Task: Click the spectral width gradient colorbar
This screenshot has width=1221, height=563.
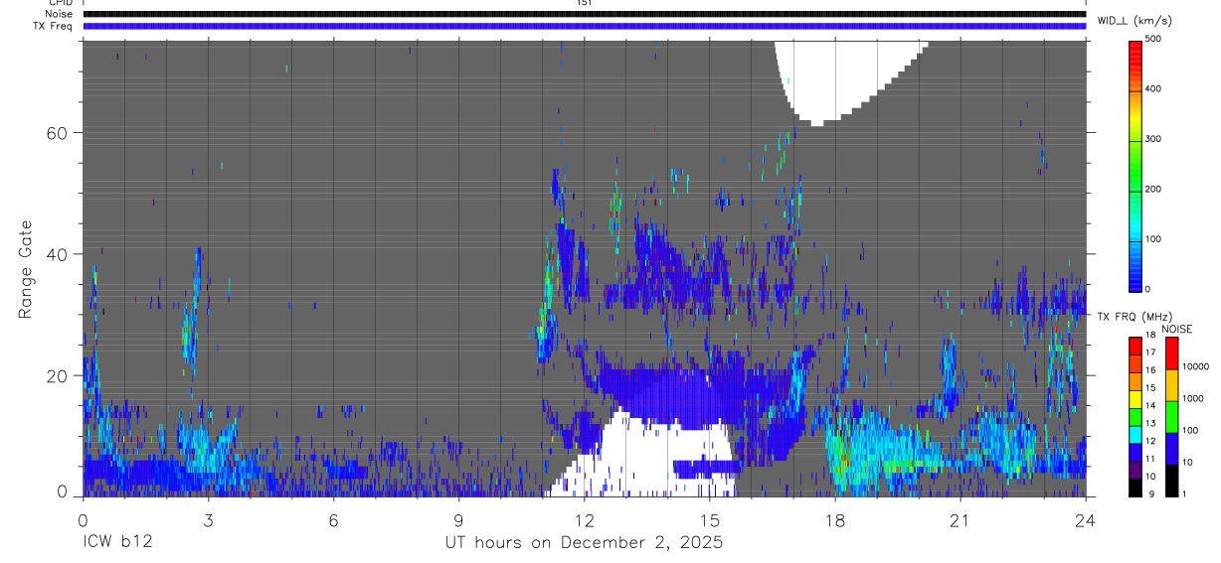Action: (1135, 165)
